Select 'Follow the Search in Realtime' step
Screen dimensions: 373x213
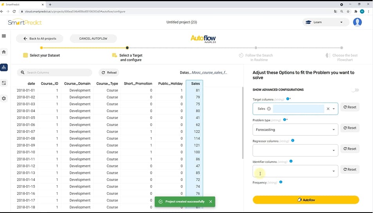256,57
